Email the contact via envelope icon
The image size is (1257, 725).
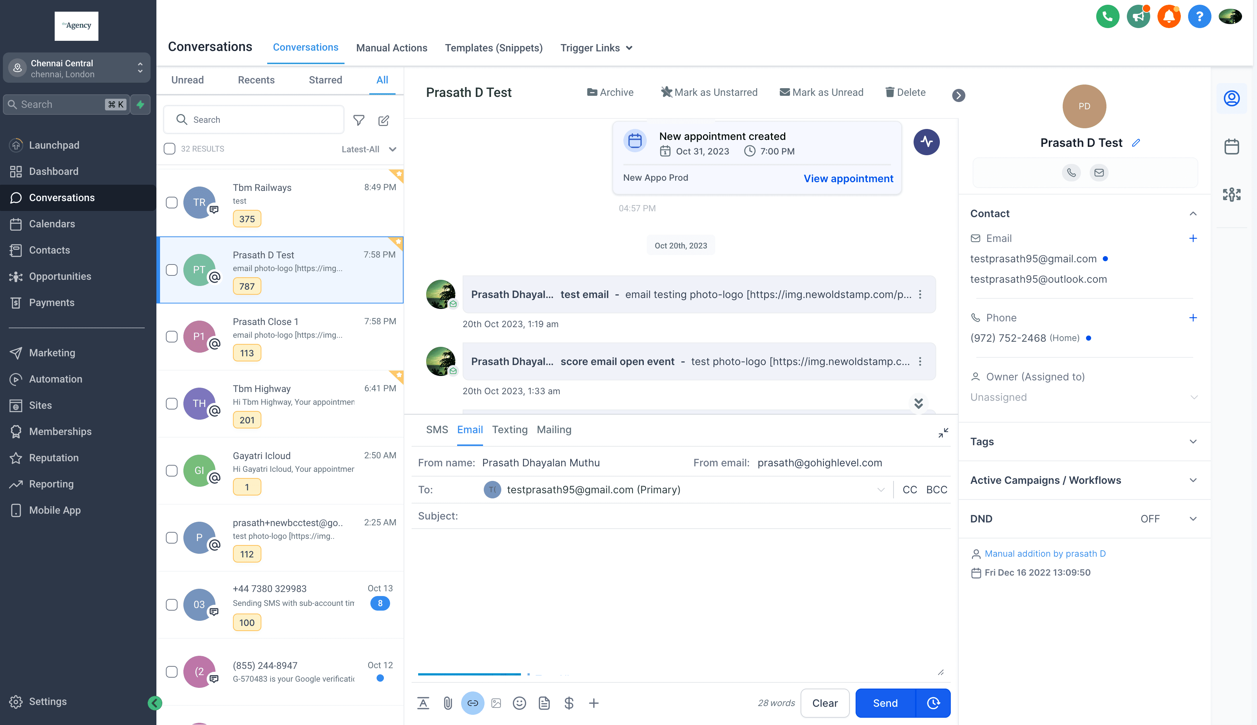1098,173
